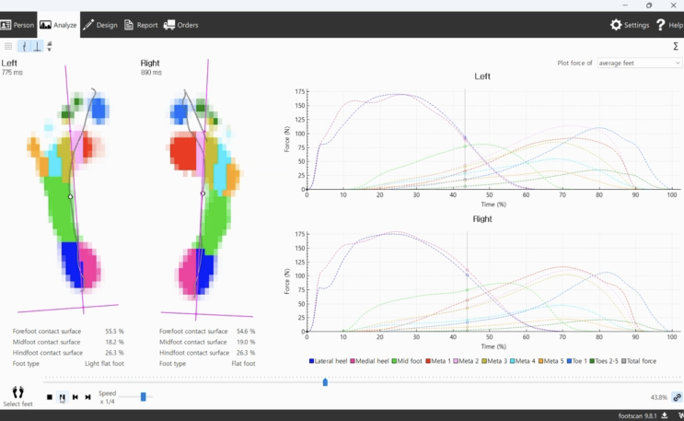Viewport: 684px width, 421px height.
Task: Click the center of pressure dot on Right foot
Action: coord(203,193)
